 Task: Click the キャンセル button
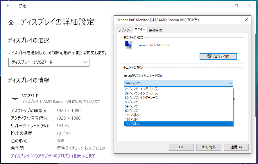209,147
